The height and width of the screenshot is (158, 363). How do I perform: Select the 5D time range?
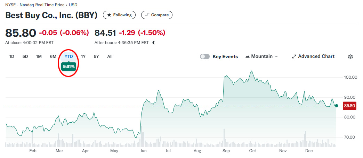pyautogui.click(x=25, y=56)
